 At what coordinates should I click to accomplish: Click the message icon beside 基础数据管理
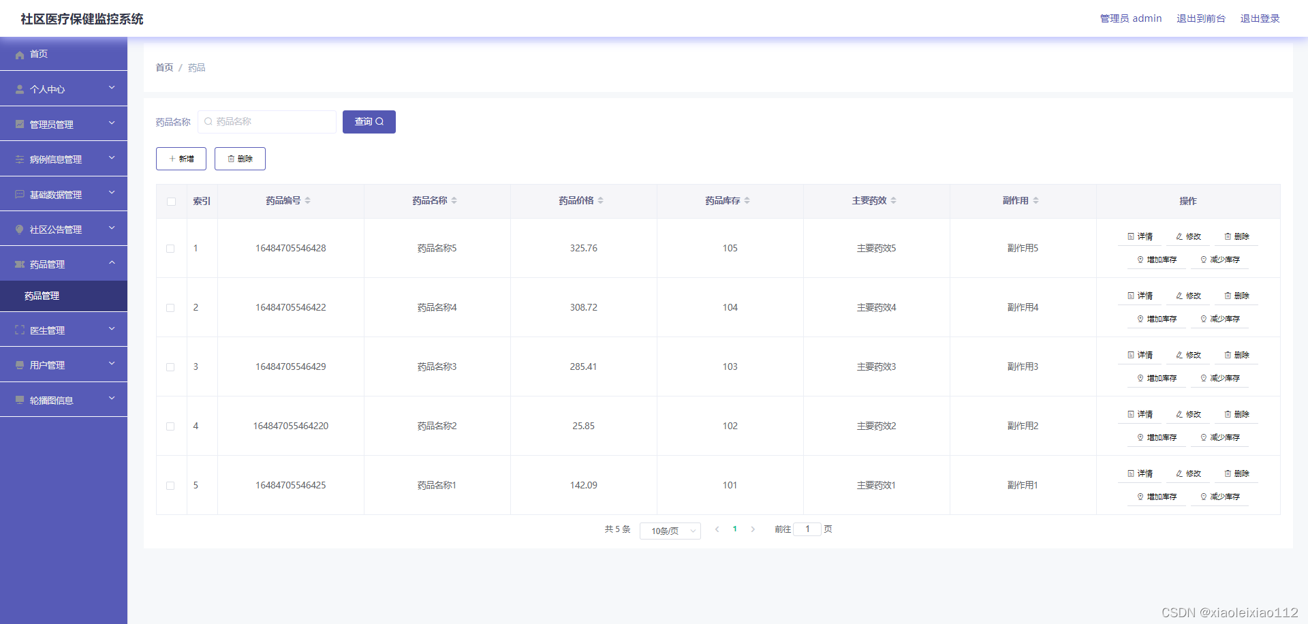[x=20, y=194]
